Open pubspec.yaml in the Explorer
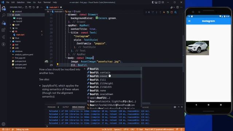The height and width of the screenshot is (131, 233). click(x=21, y=64)
